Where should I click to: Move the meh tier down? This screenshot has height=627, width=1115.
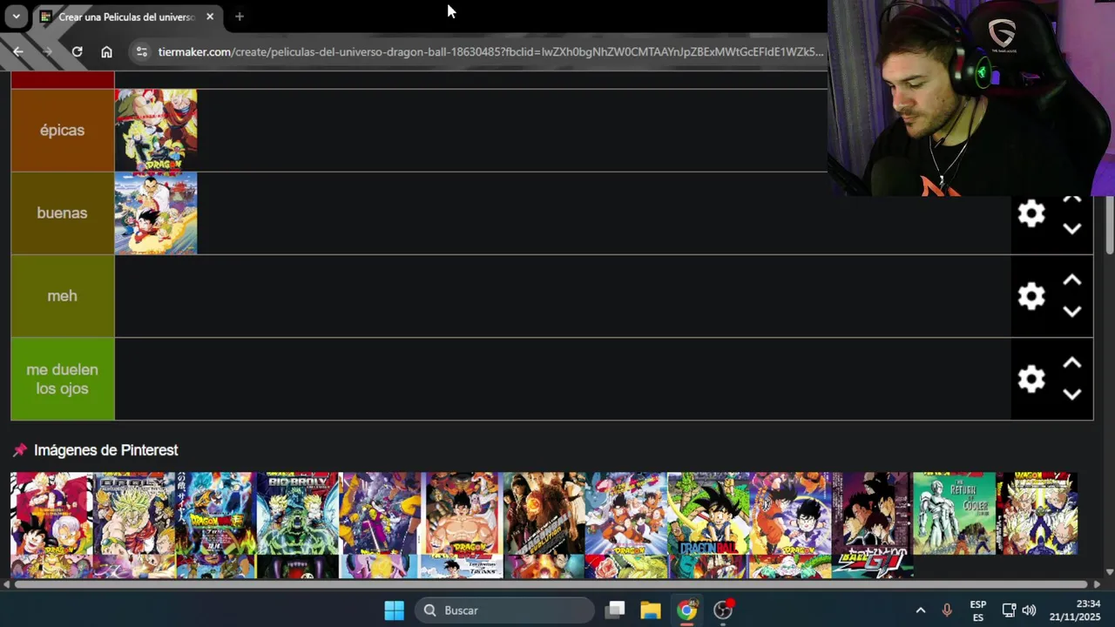pos(1072,311)
